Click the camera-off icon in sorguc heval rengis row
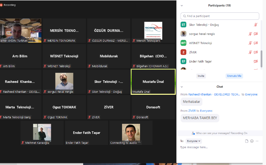 coord(256,34)
